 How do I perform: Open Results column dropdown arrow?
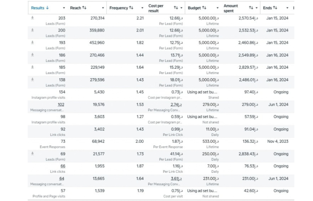point(64,8)
